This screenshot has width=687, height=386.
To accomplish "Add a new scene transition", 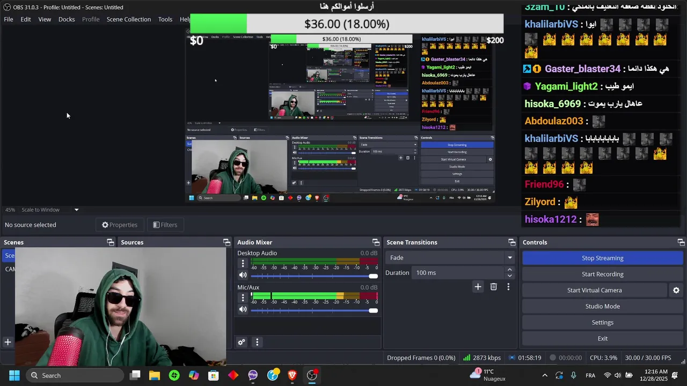I will (x=478, y=287).
